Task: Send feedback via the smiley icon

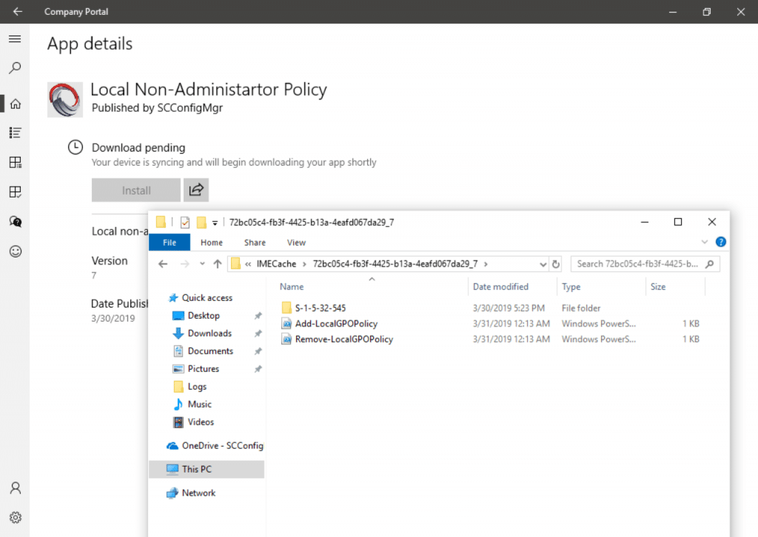Action: 15,251
